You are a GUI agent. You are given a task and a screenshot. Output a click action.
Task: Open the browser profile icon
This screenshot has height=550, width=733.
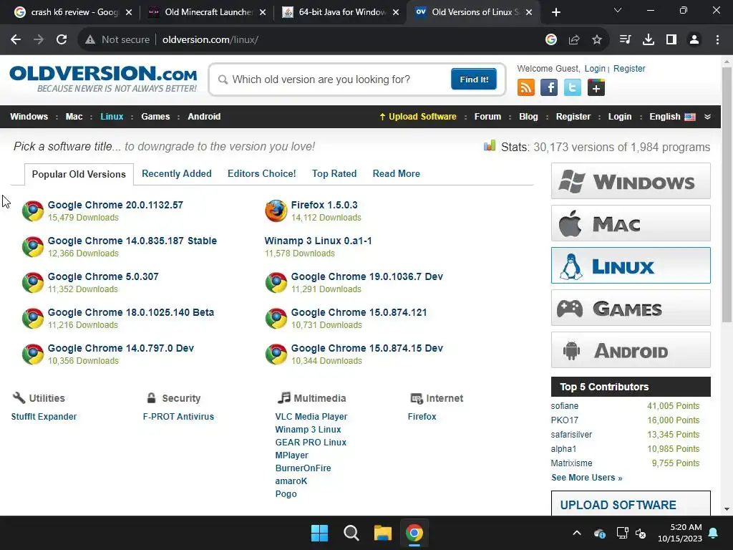694,40
